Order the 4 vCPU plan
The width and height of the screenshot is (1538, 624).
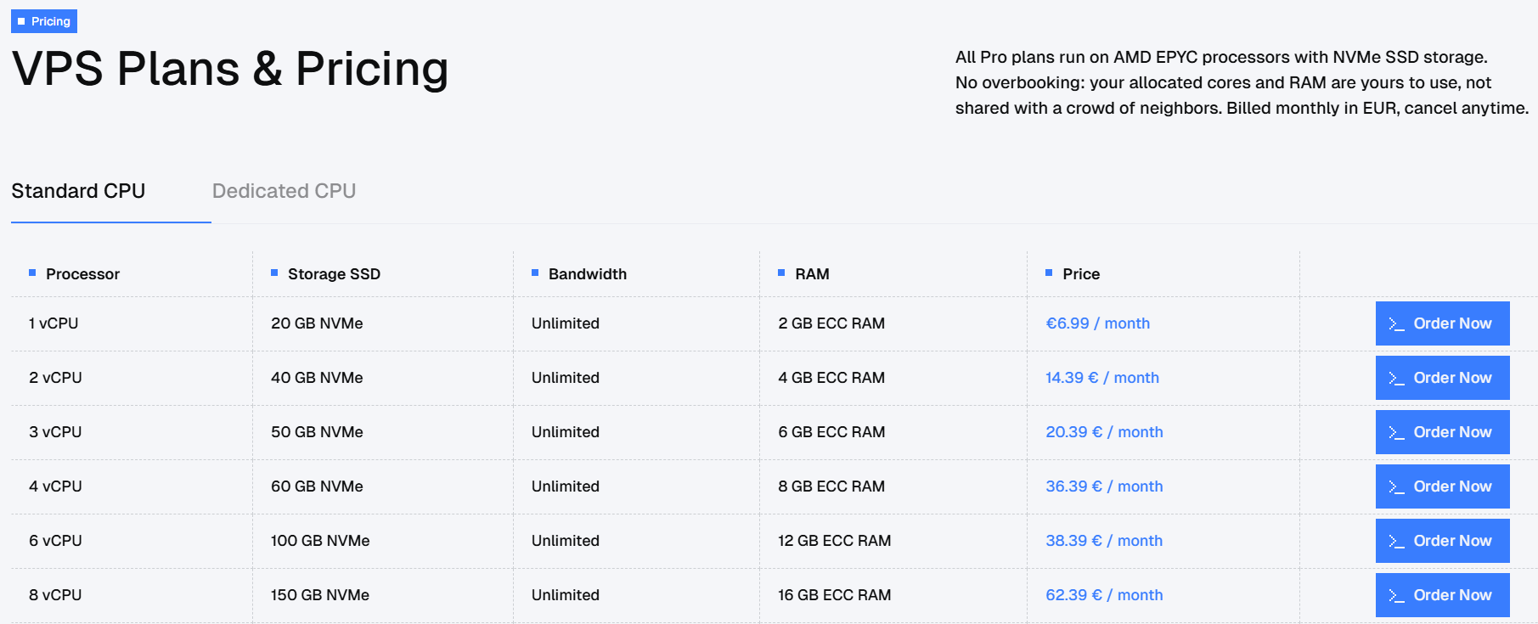[1442, 486]
